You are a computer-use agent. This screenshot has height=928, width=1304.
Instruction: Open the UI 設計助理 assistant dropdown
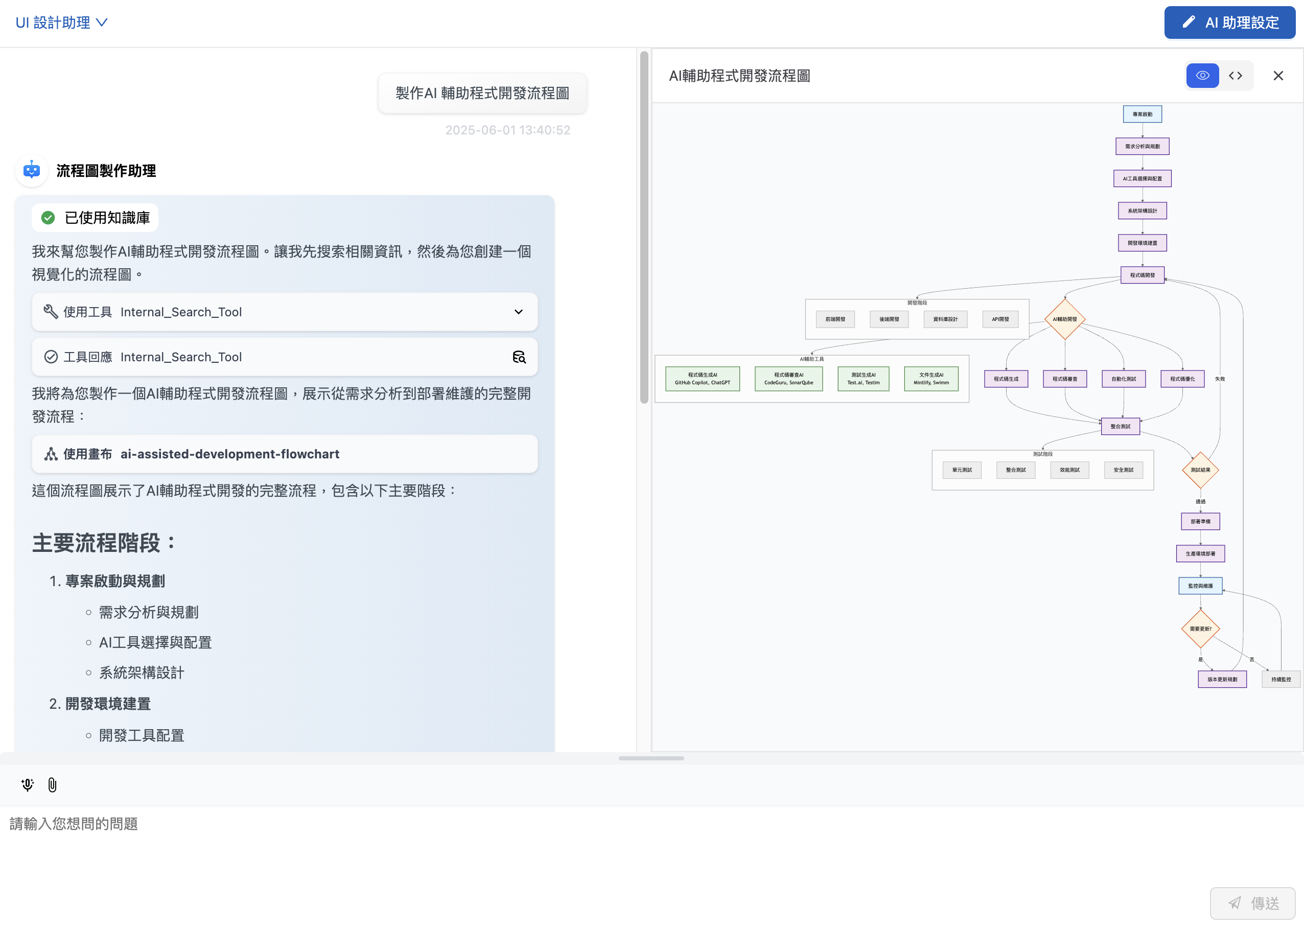click(62, 22)
